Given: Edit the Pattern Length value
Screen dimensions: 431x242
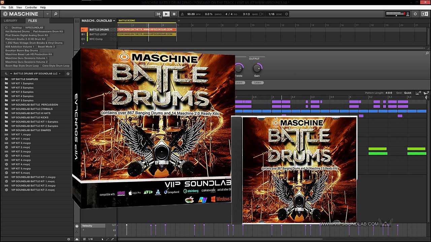Looking at the screenshot, I should tap(389, 93).
